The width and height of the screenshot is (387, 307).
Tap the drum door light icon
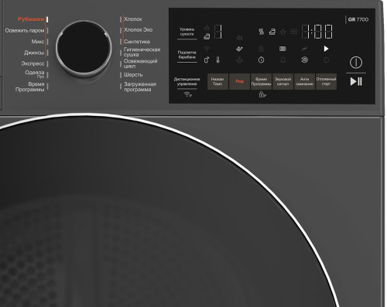207,60
